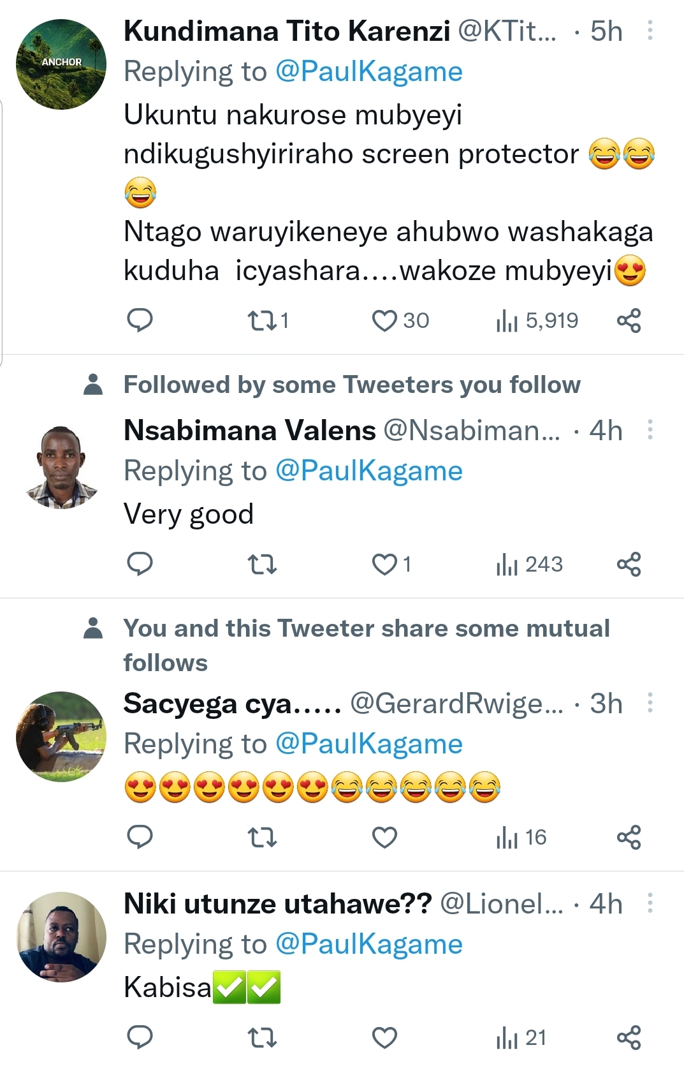
Task: Open @PaulKagame link in Kundimana's reply
Action: click(369, 71)
